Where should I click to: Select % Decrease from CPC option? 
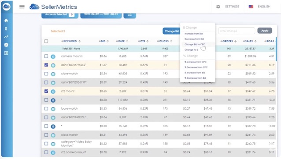[x=196, y=67]
